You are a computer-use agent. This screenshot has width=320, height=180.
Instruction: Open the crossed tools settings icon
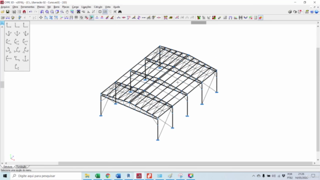pyautogui.click(x=115, y=12)
